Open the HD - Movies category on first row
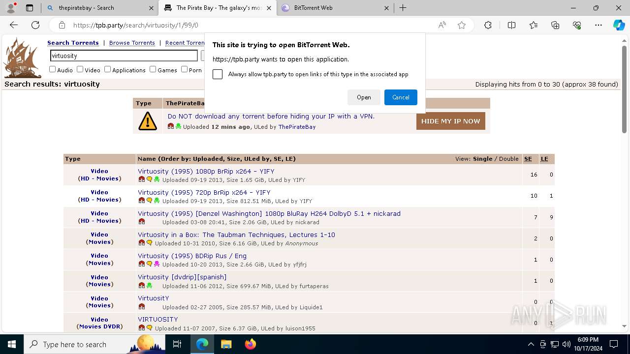The image size is (630, 354). [x=99, y=178]
